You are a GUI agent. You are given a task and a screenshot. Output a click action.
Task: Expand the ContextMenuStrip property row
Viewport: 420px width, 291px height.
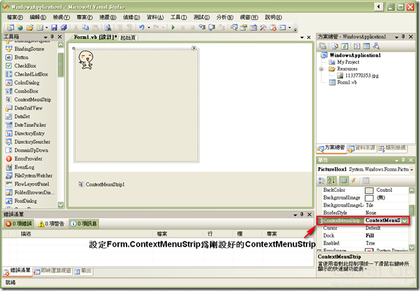(320, 221)
